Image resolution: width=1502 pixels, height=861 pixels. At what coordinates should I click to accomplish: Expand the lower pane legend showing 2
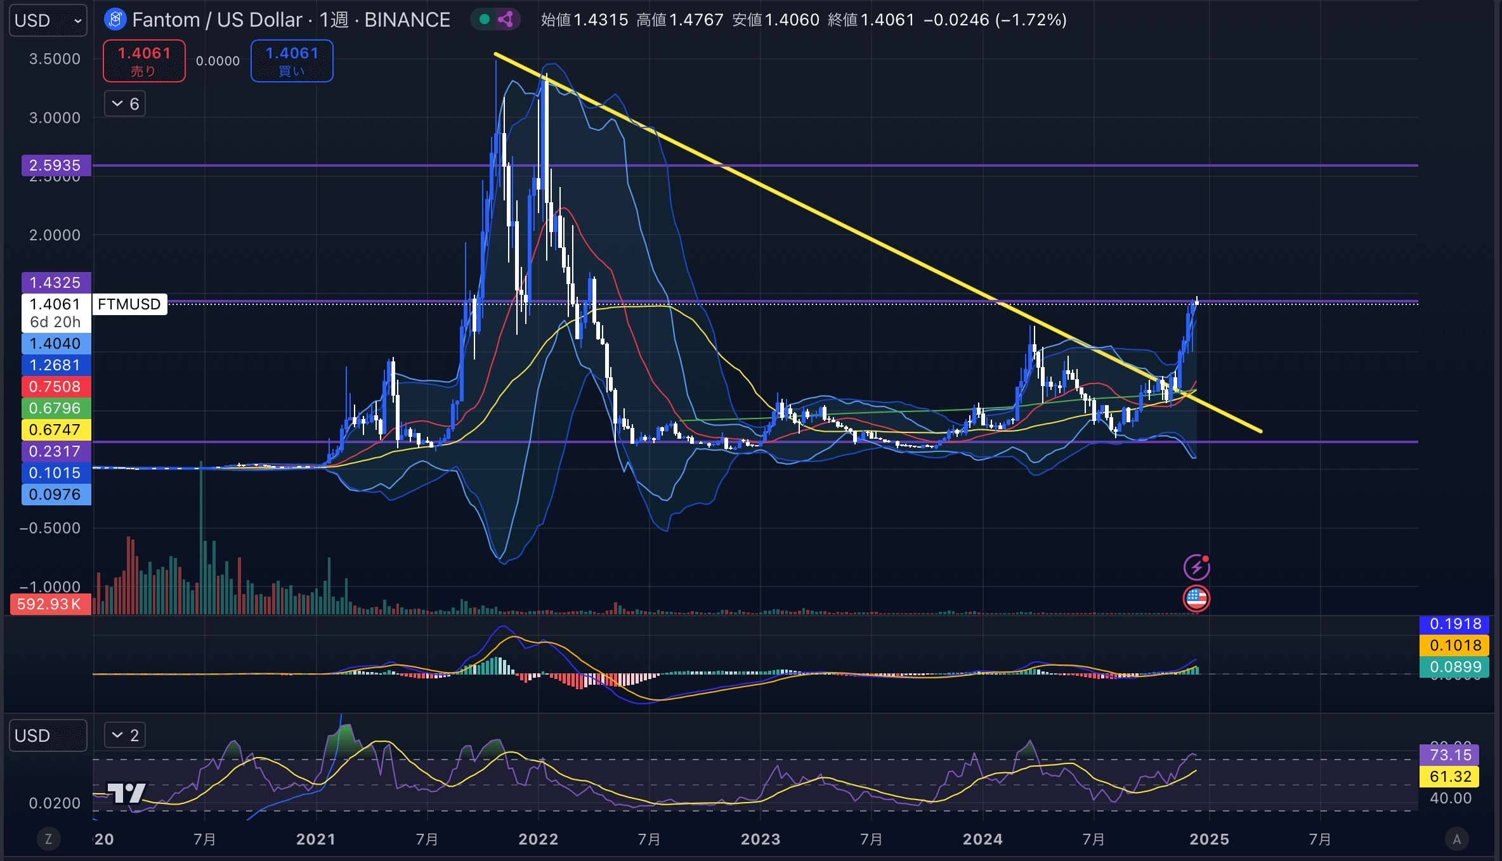click(125, 735)
